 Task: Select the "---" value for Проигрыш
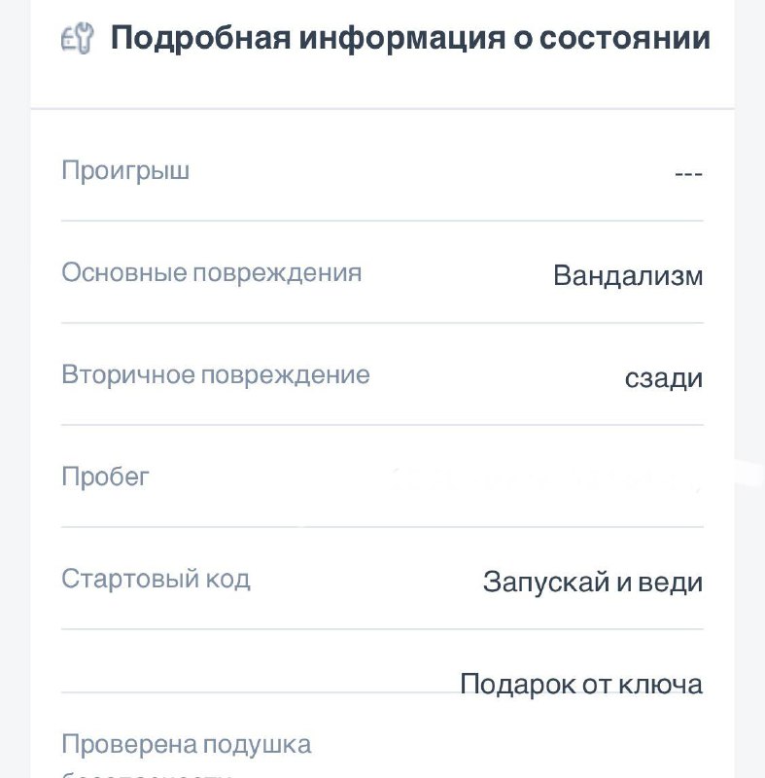pos(688,174)
